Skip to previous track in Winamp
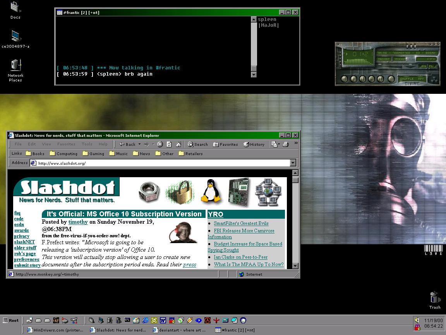Image resolution: width=446 pixels, height=335 pixels. click(345, 79)
